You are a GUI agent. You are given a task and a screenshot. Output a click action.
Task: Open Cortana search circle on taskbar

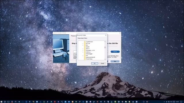pyautogui.click(x=5, y=102)
